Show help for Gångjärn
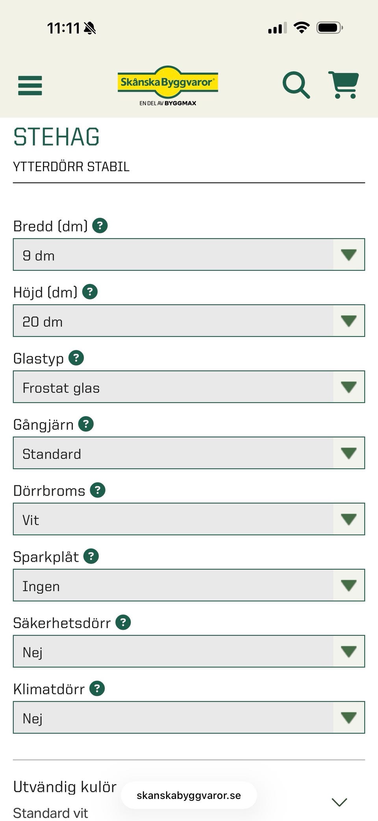 click(x=86, y=424)
